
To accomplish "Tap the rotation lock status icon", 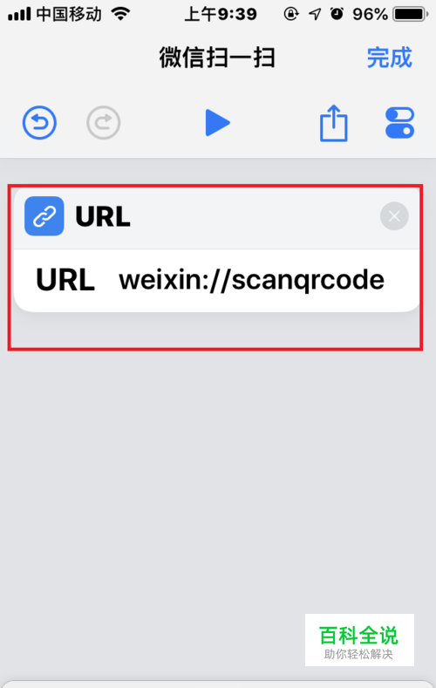I will pyautogui.click(x=291, y=14).
